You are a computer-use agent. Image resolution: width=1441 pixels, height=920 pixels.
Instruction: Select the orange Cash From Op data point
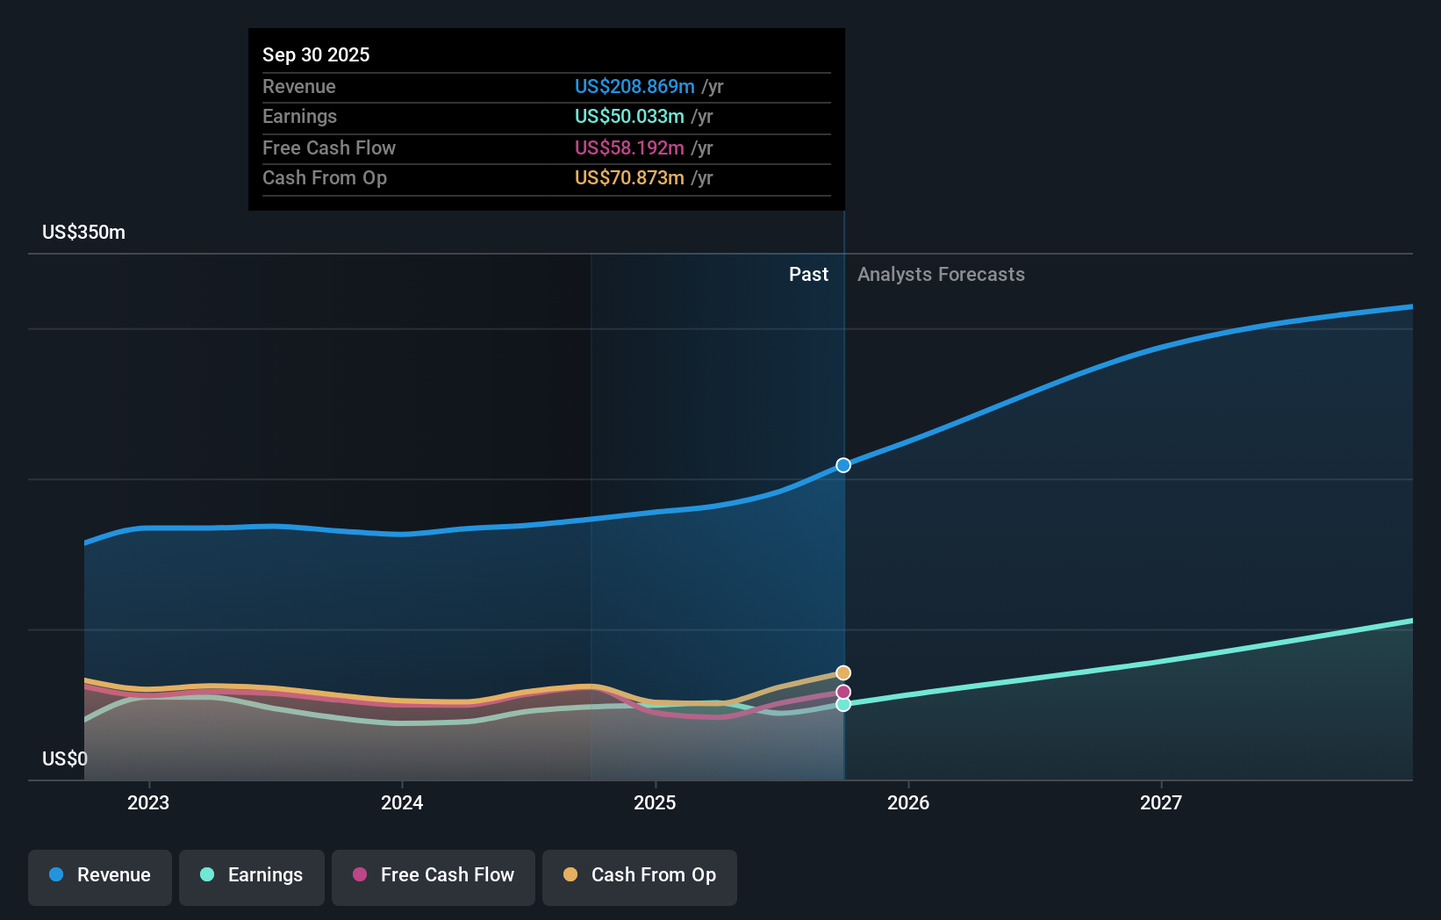click(x=843, y=672)
